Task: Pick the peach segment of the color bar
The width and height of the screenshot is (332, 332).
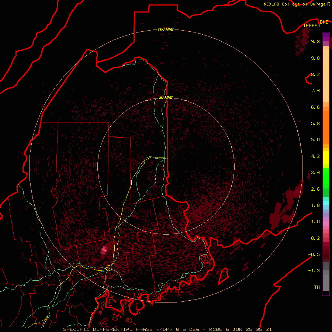Action: tap(326, 74)
